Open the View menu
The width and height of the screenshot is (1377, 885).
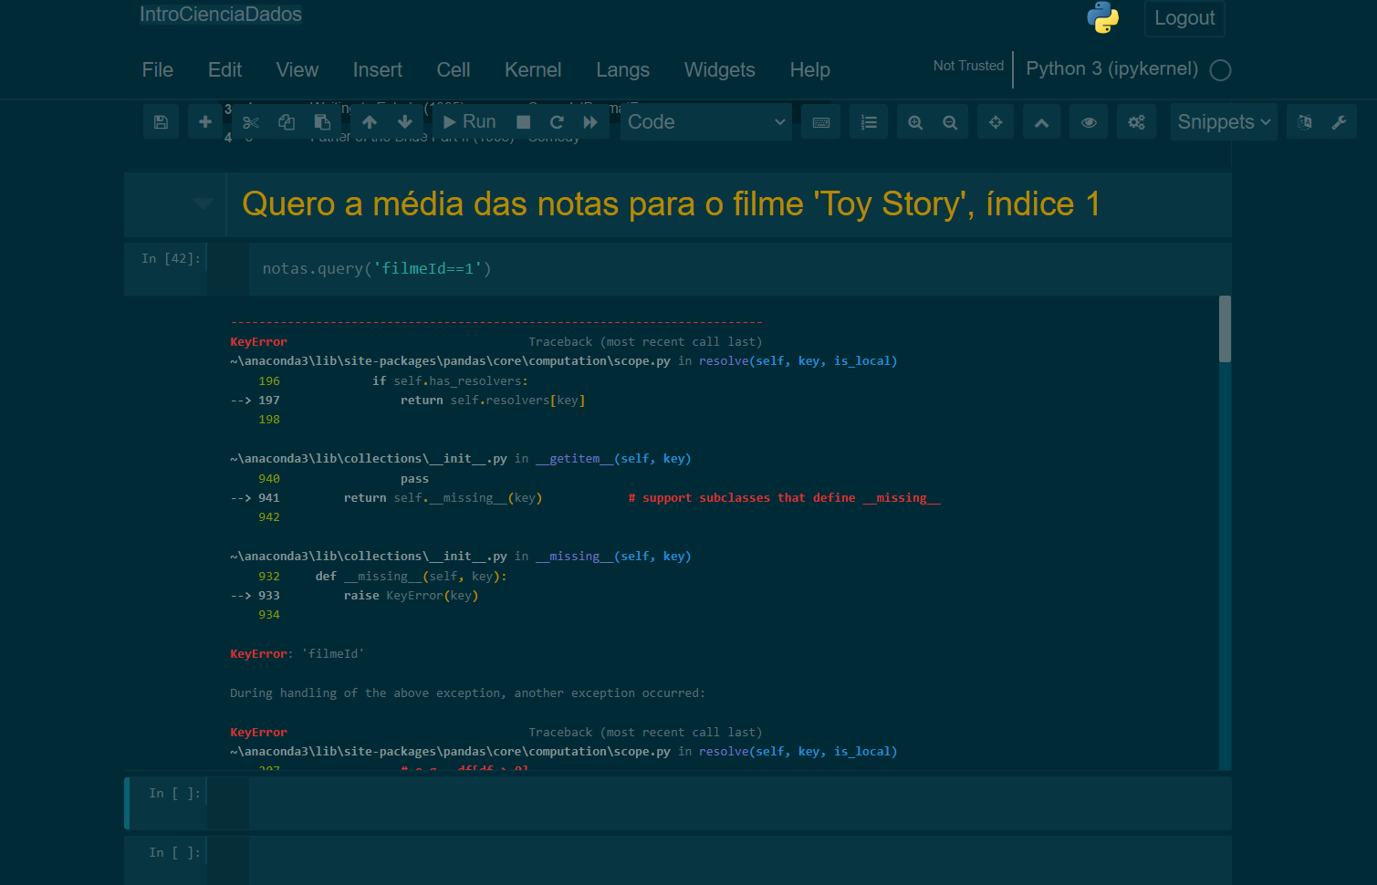[297, 70]
